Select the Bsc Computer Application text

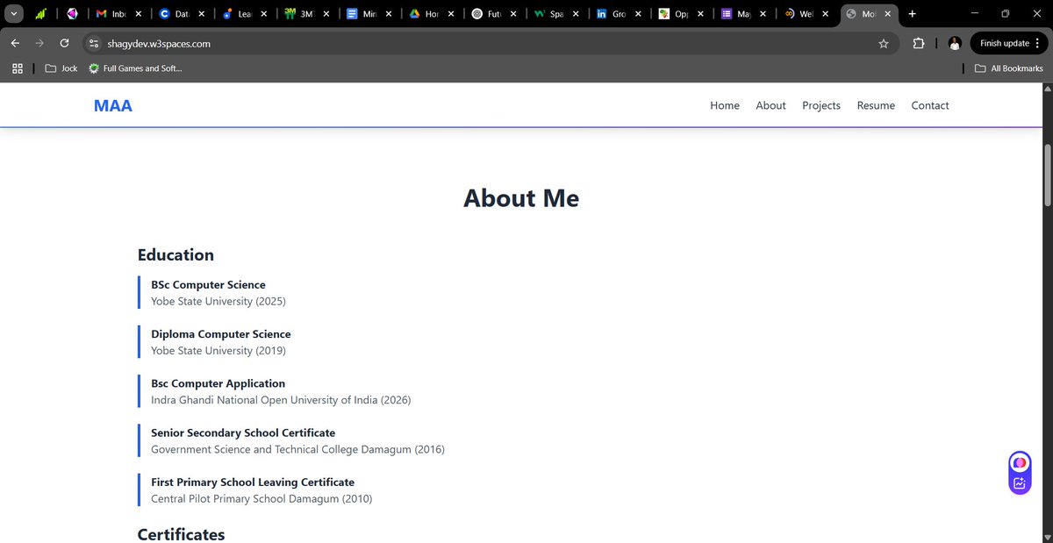tap(218, 383)
